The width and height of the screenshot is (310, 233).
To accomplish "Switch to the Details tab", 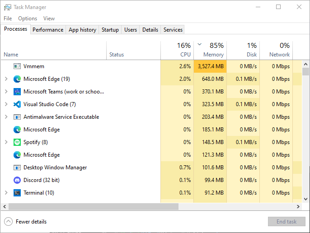I will [150, 30].
